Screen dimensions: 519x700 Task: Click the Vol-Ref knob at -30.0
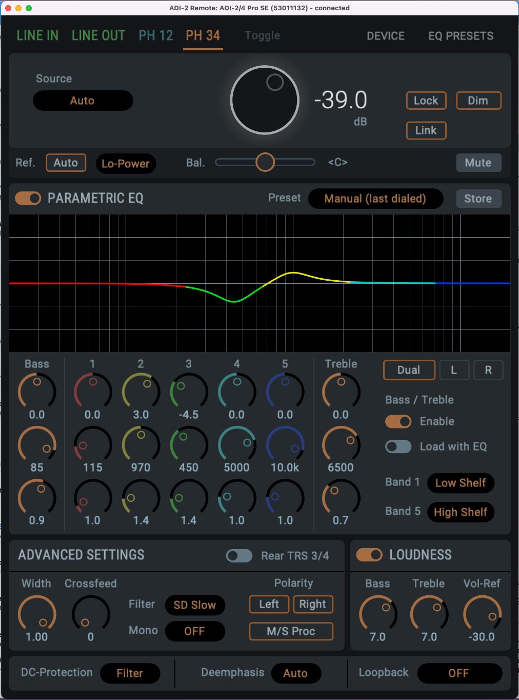click(x=482, y=614)
